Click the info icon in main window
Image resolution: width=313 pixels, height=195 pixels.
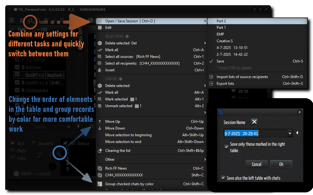click(x=52, y=166)
